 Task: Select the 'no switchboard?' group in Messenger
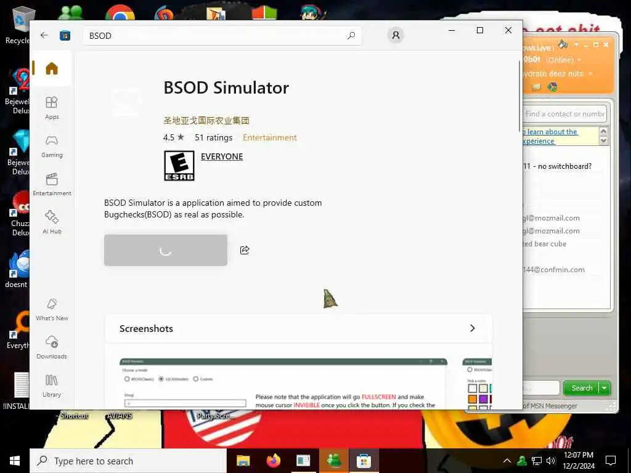click(557, 166)
